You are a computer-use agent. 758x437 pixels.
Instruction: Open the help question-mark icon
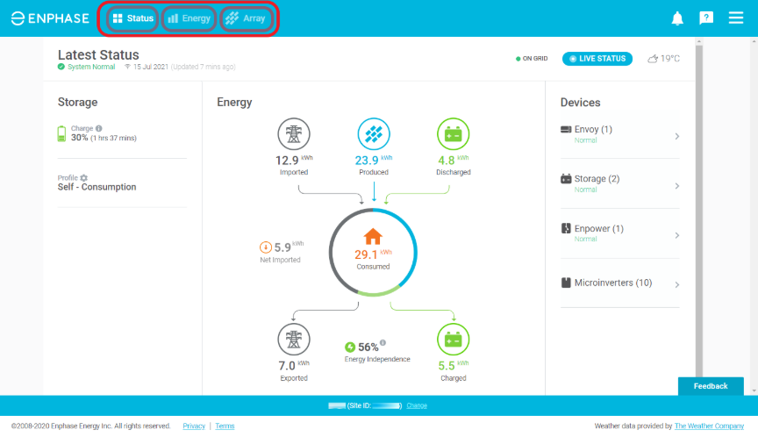pos(706,18)
